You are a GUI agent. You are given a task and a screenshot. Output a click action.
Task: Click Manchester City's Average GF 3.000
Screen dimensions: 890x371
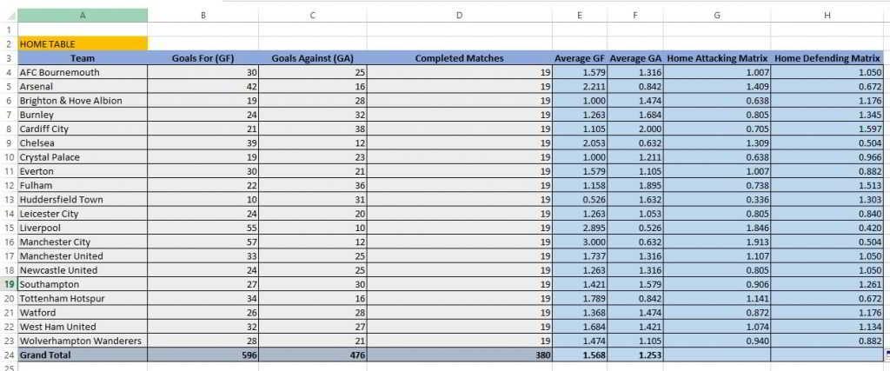tap(580, 242)
